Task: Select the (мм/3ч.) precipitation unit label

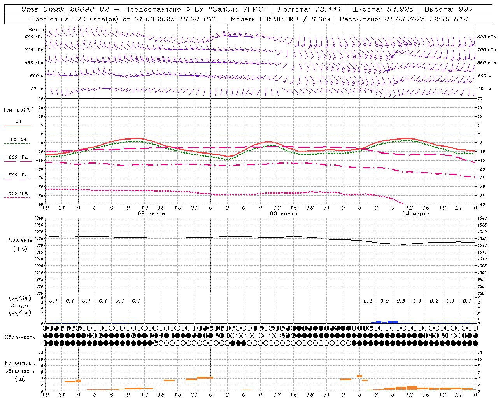Action: click(x=20, y=298)
